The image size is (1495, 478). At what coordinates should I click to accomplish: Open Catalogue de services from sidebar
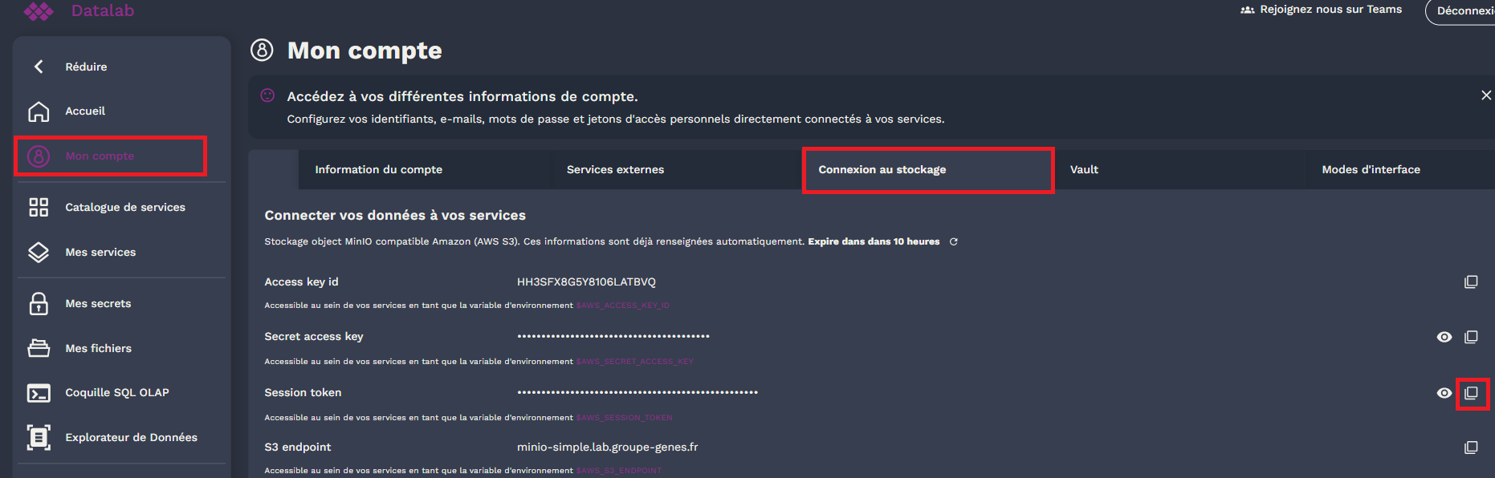coord(124,207)
